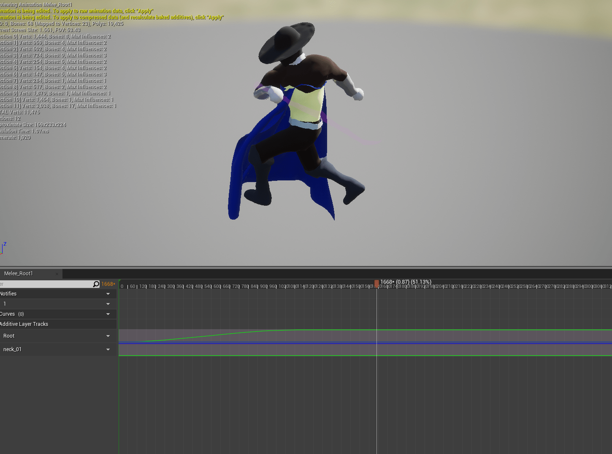Expand the Curves (0) dropdown arrow
This screenshot has height=454, width=612.
[108, 314]
